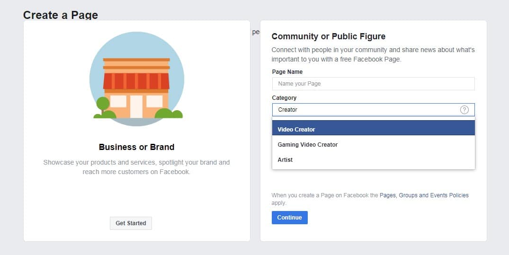Click the storefront door in the illustration
Screen dimensions: 509x255
tap(136, 106)
